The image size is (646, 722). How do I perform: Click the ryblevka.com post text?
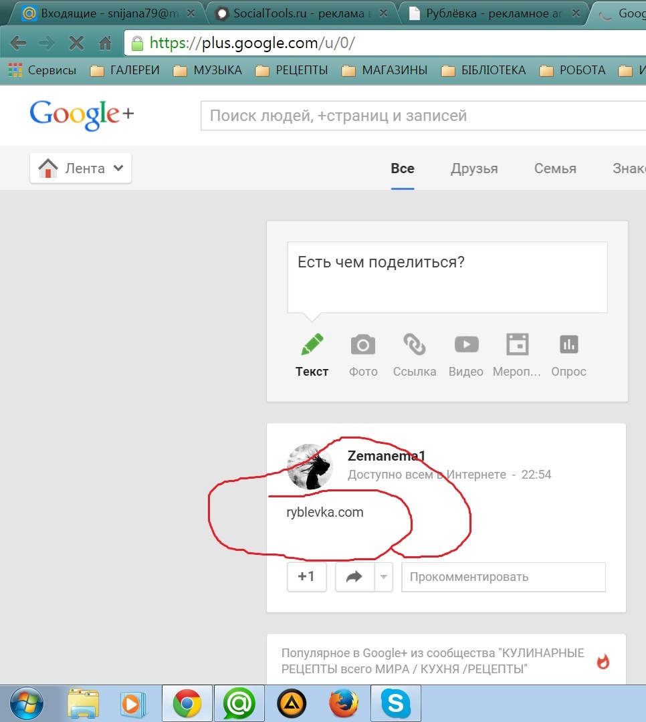(325, 512)
